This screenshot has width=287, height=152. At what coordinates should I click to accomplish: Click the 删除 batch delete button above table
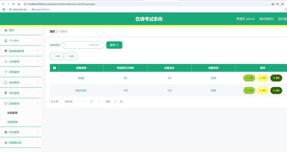[71, 56]
